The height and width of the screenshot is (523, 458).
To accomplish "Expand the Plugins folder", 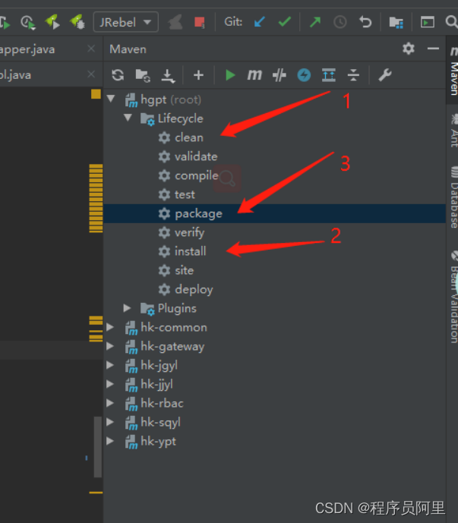I will pyautogui.click(x=127, y=308).
